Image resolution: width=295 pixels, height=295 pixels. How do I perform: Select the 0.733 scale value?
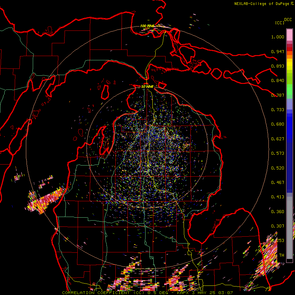[x=278, y=110]
